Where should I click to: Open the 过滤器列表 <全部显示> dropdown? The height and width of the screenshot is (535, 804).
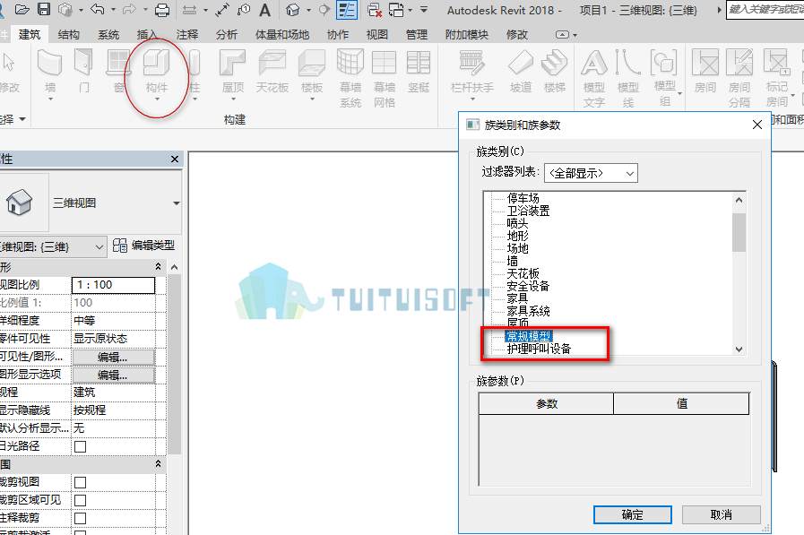tap(591, 173)
